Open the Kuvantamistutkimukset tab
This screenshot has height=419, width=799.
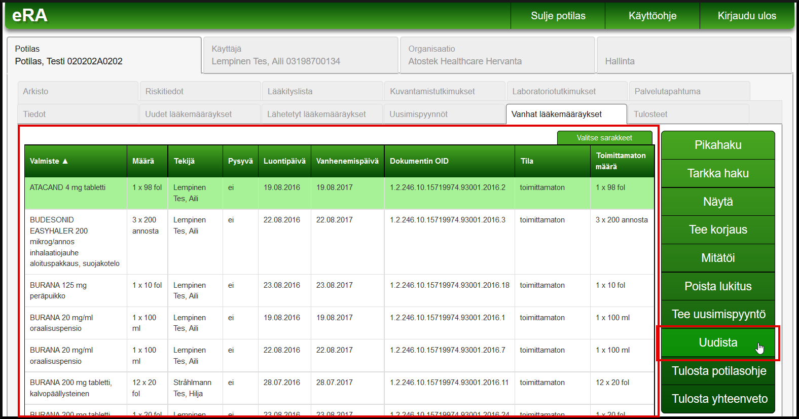[x=445, y=91]
